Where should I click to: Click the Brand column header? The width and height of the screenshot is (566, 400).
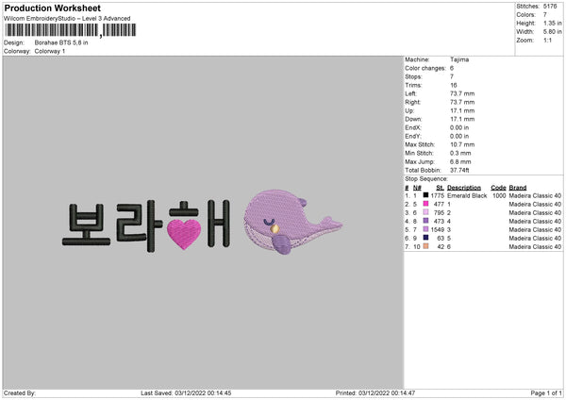tap(518, 188)
